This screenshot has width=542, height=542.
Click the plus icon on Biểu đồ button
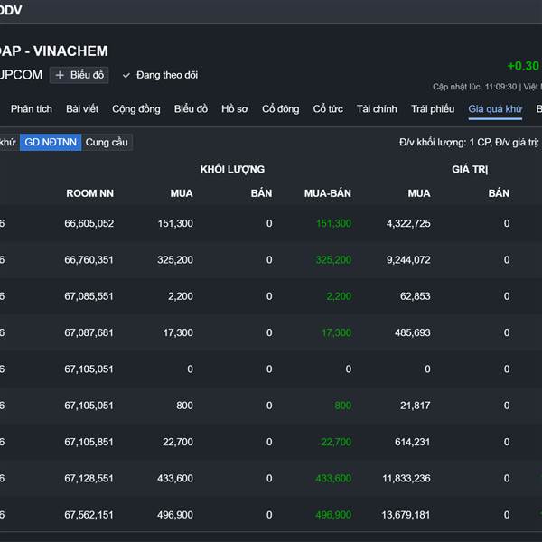pos(61,75)
